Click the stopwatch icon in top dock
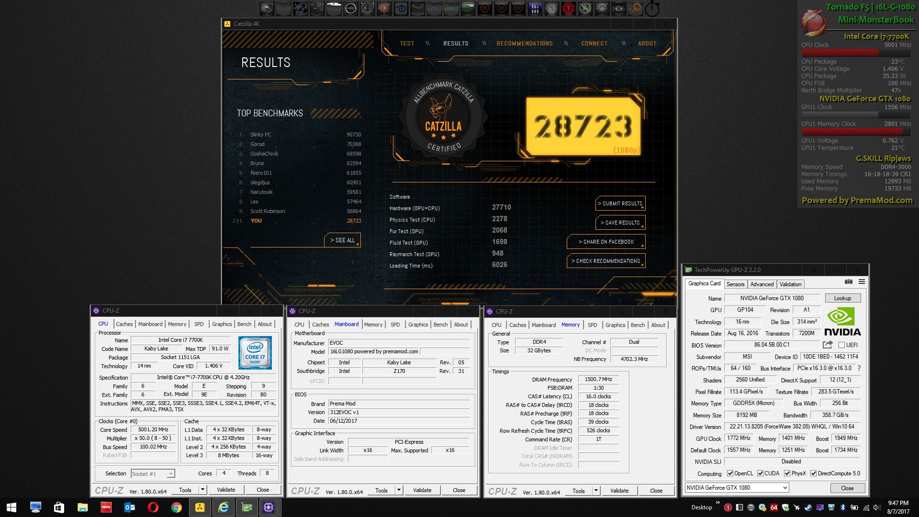The height and width of the screenshot is (517, 919). pyautogui.click(x=652, y=8)
